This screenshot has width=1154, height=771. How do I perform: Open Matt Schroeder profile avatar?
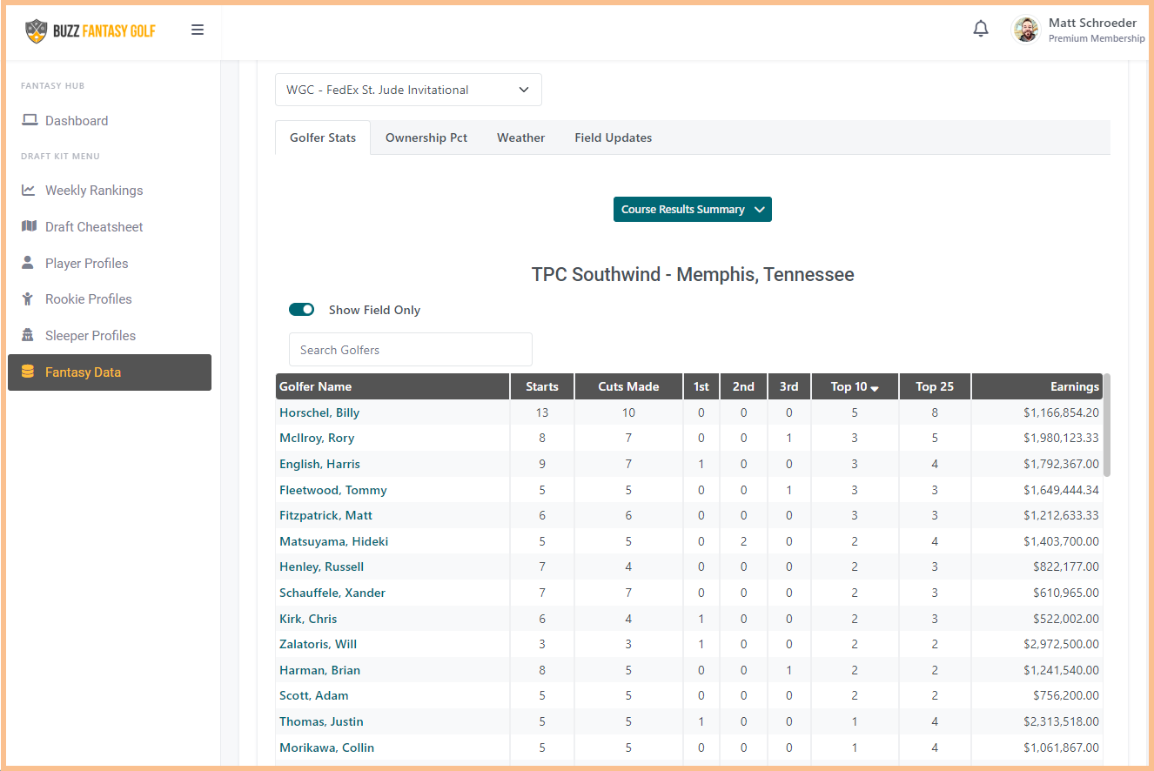coord(1026,30)
